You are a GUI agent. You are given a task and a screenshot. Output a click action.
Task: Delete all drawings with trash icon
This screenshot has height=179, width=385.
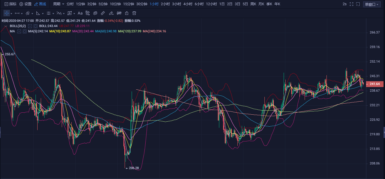[x=134, y=13]
